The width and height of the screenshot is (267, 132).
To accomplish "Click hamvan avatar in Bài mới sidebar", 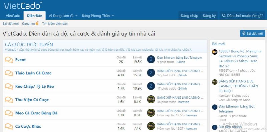I will pyautogui.click(x=215, y=82).
